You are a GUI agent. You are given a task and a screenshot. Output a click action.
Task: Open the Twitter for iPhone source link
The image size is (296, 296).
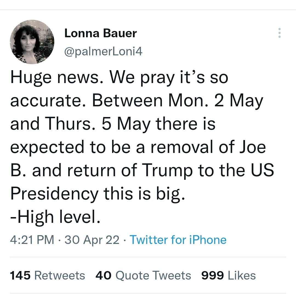(x=178, y=240)
